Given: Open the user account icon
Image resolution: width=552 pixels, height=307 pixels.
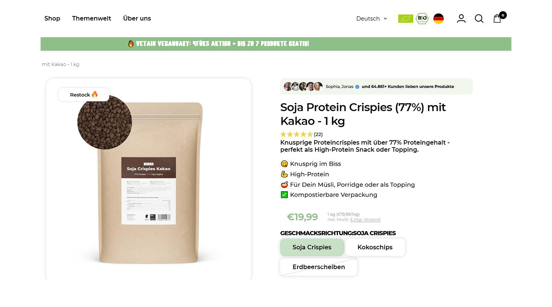Looking at the screenshot, I should click(461, 18).
